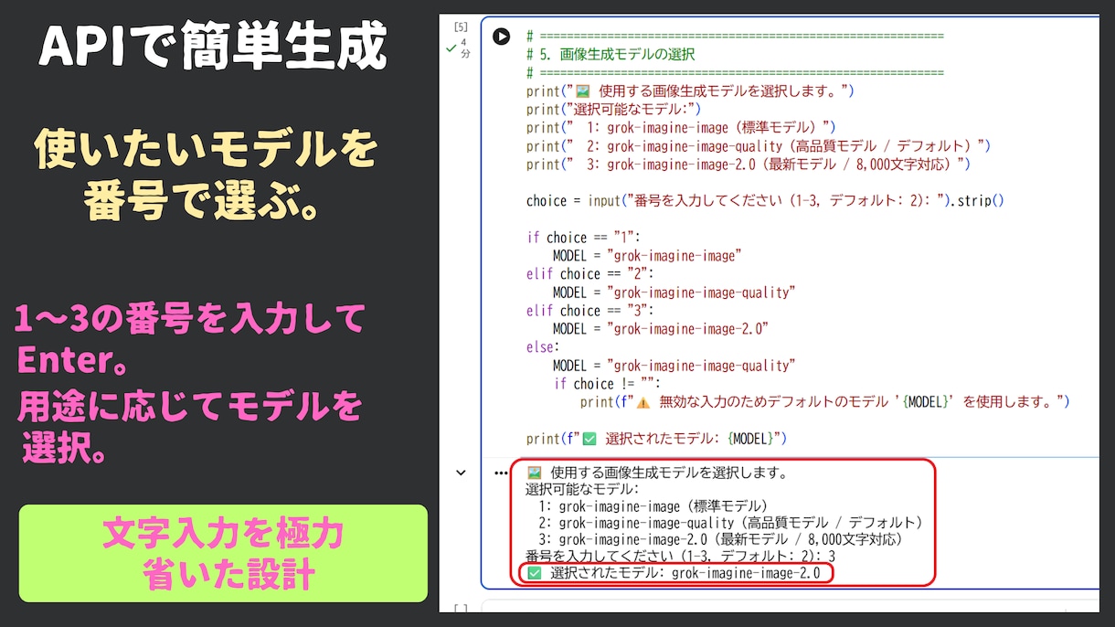Click the [5] execution count label
The image size is (1115, 627).
pos(461,27)
